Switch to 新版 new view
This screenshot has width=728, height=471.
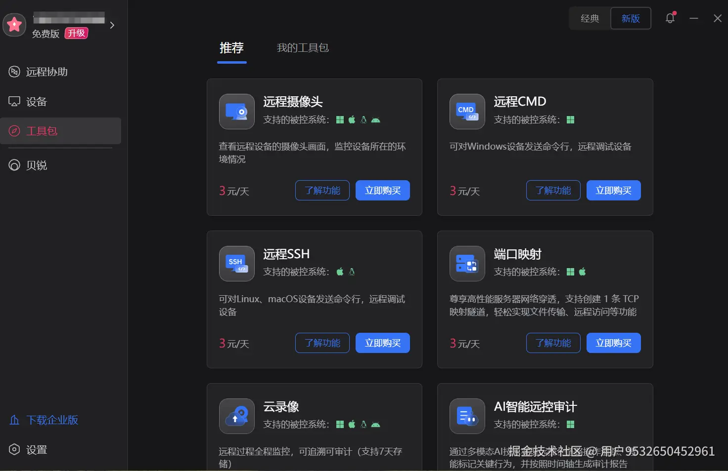click(x=631, y=18)
